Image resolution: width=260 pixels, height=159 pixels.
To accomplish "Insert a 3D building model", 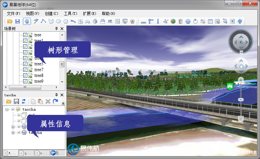I will tap(95, 21).
